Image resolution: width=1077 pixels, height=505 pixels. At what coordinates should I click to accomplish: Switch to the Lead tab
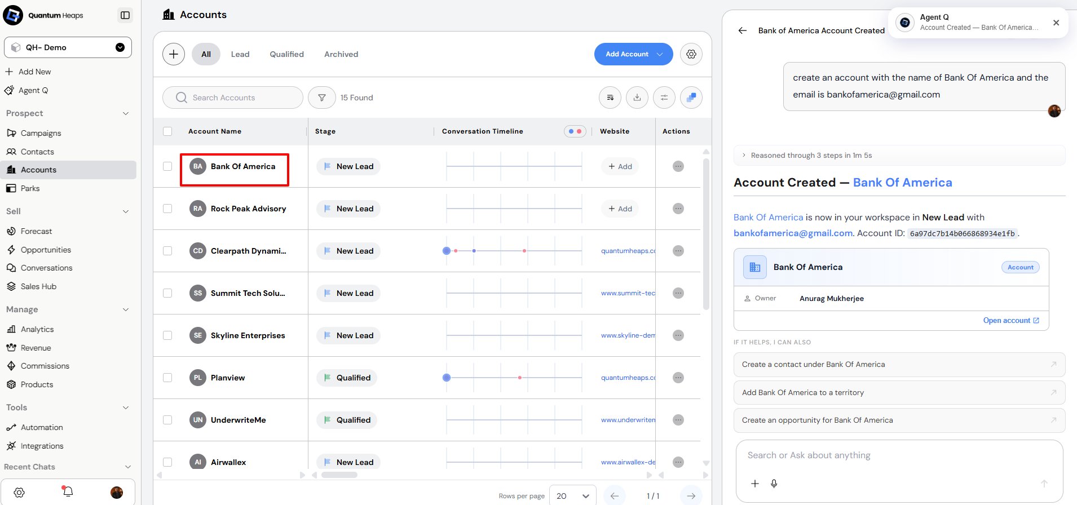click(240, 54)
